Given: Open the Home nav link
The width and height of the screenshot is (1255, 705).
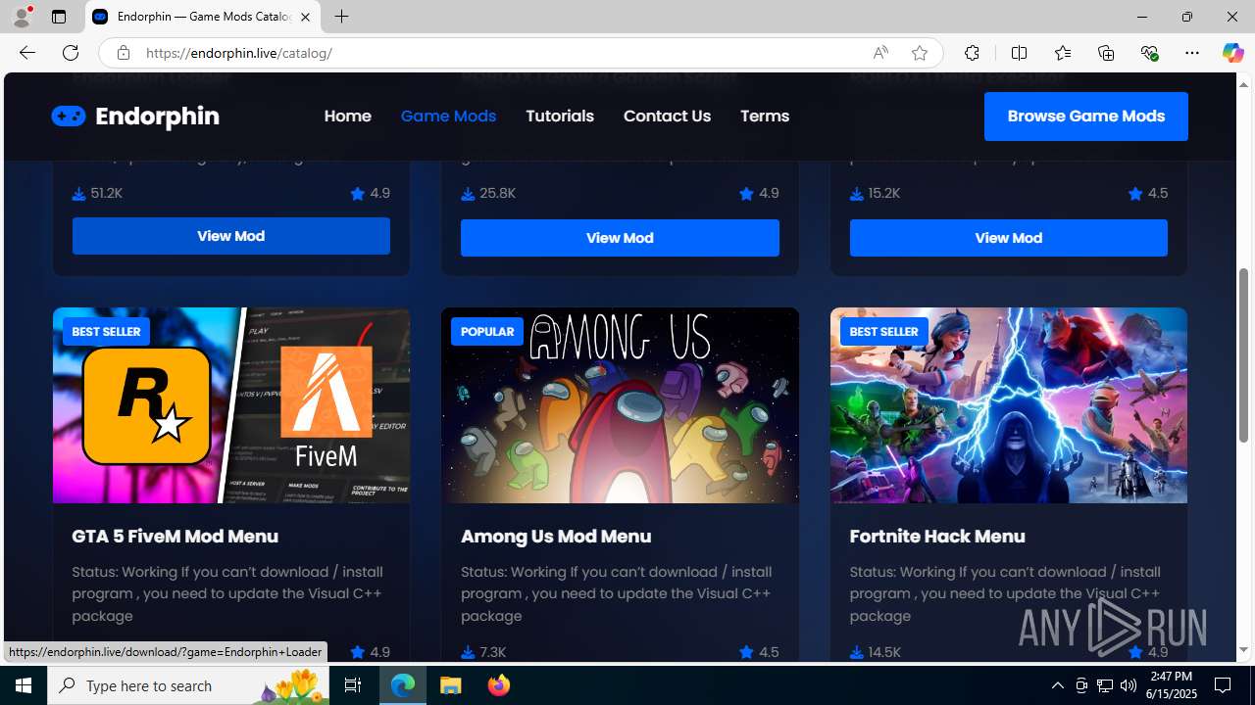Looking at the screenshot, I should tap(347, 116).
